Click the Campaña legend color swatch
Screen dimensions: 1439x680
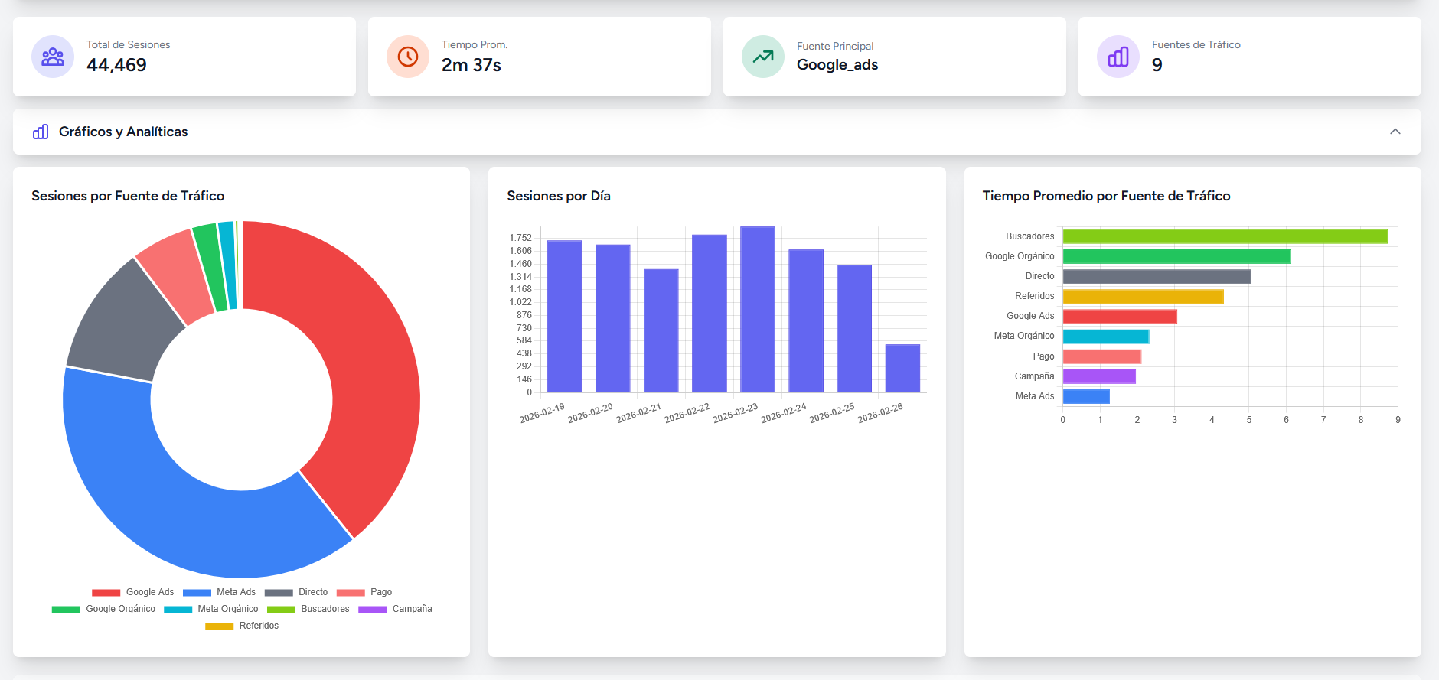372,610
